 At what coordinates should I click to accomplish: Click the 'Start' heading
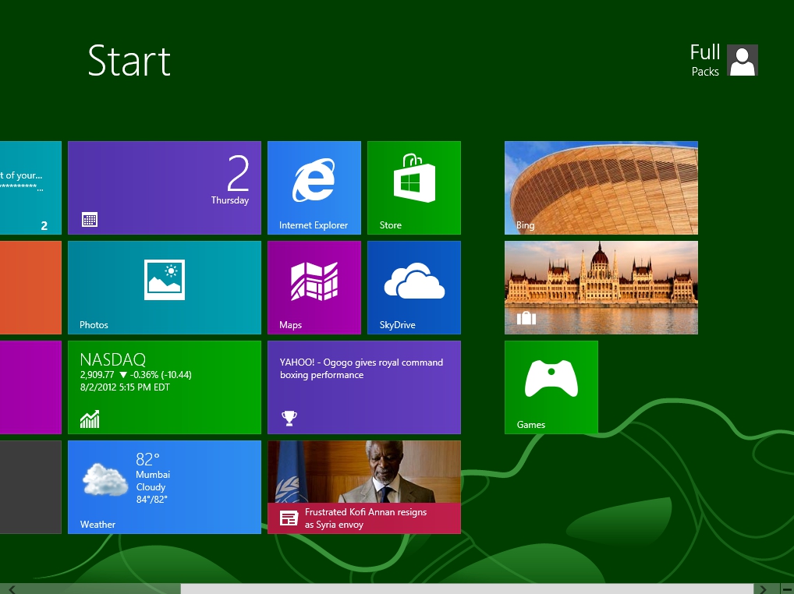tap(129, 61)
